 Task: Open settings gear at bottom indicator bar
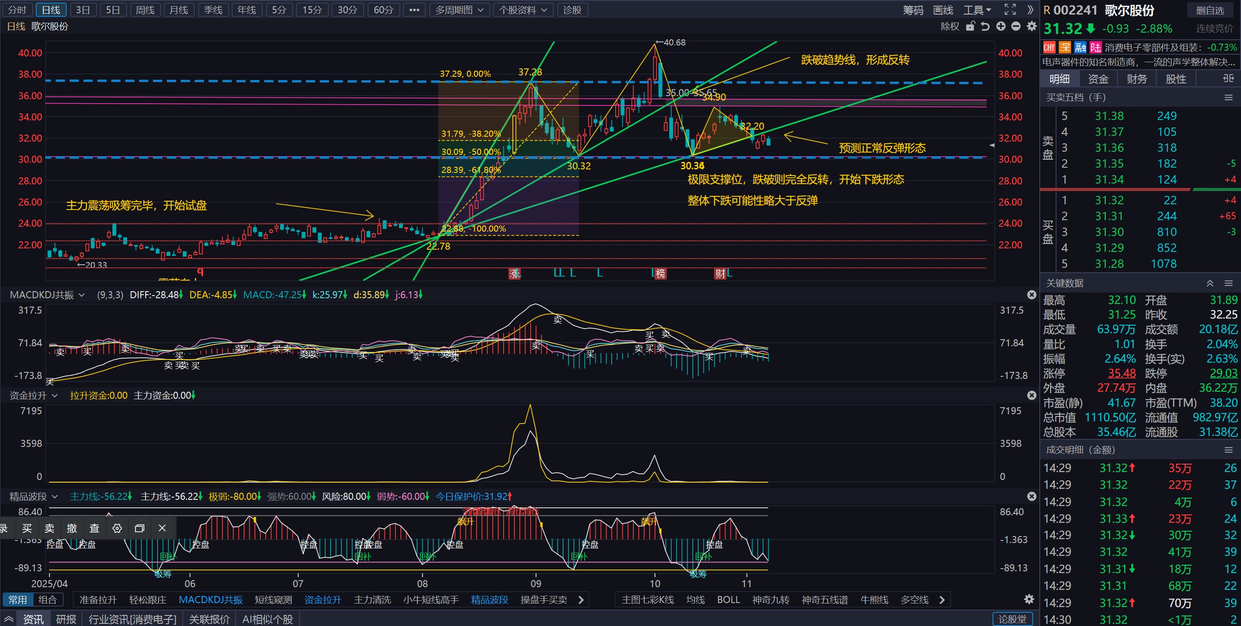point(1029,599)
